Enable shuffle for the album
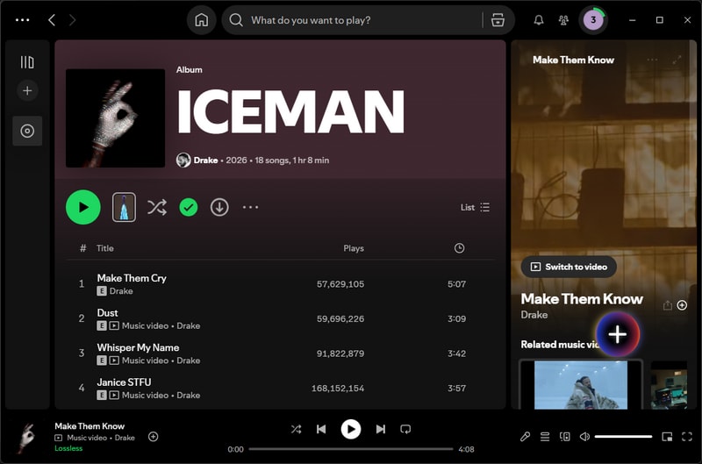Viewport: 702px width, 464px height. [x=157, y=207]
